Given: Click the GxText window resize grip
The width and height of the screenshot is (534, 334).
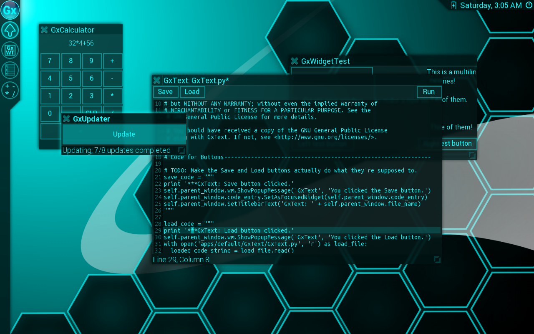Looking at the screenshot, I should tap(437, 259).
